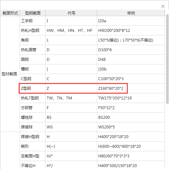This screenshot has height=169, width=169.
Task: Select the 槽钢 row name
Action: point(25,69)
